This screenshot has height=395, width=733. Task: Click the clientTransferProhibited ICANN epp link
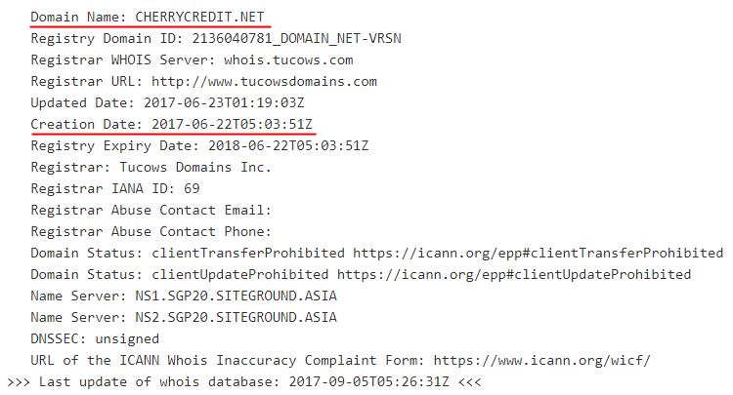coord(539,254)
